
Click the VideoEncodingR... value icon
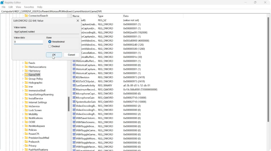click(74, 114)
